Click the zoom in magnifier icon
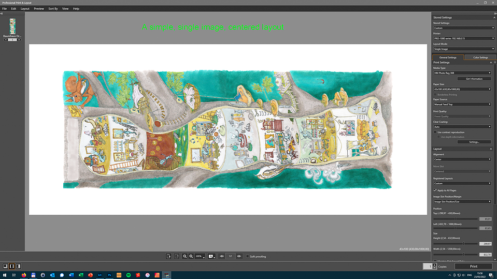The image size is (497, 279). pyautogui.click(x=191, y=256)
